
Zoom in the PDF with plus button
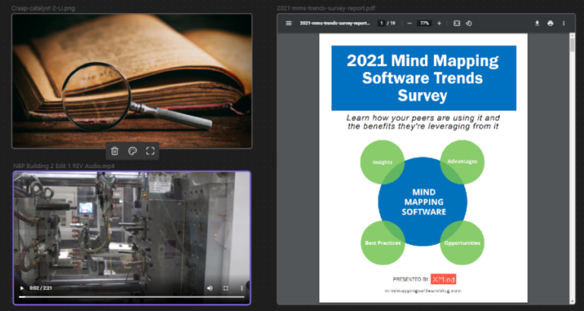point(439,24)
